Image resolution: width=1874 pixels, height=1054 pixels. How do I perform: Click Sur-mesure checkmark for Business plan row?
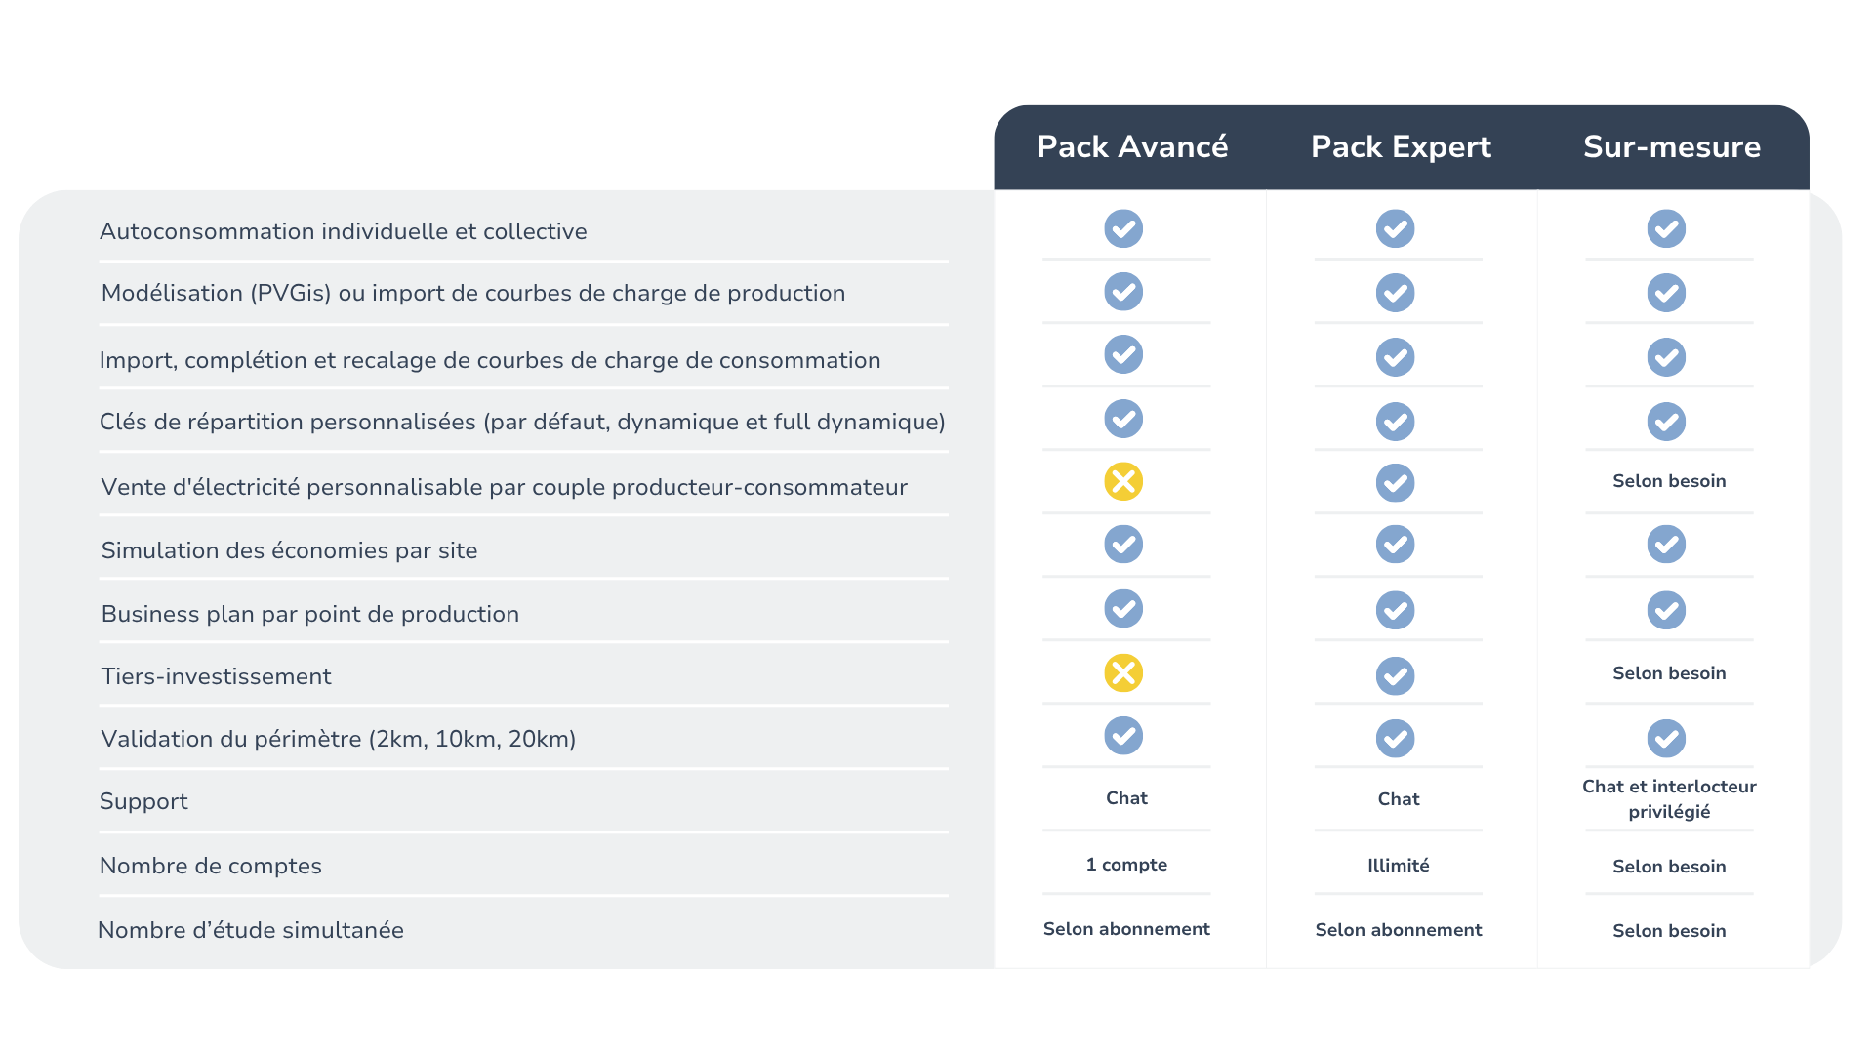pos(1666,610)
